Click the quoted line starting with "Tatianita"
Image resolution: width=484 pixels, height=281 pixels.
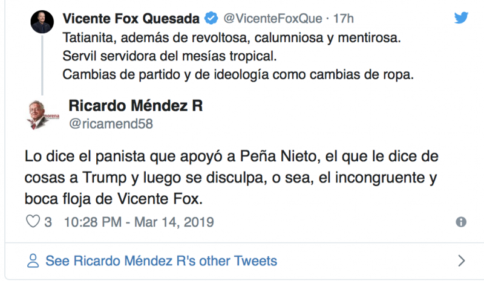(x=231, y=39)
